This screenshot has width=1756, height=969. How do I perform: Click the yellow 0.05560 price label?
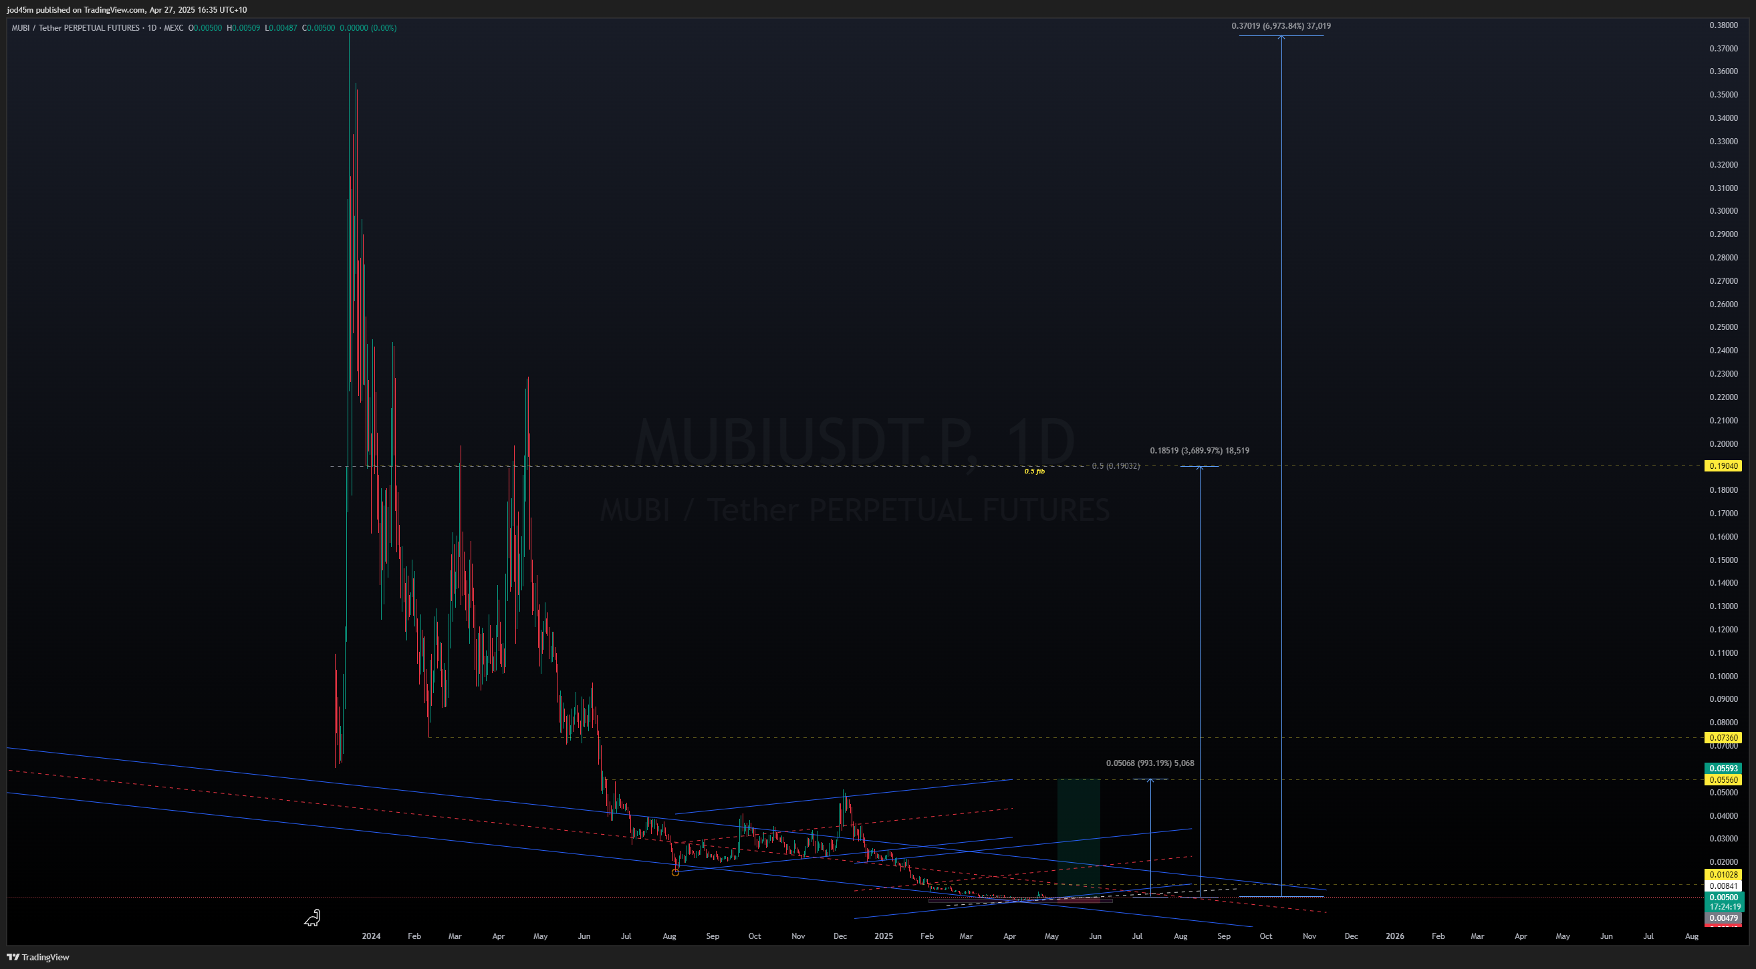[1723, 780]
